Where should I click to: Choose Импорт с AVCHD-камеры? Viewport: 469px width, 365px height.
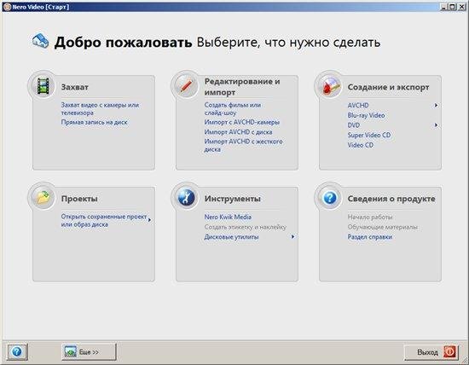(242, 122)
